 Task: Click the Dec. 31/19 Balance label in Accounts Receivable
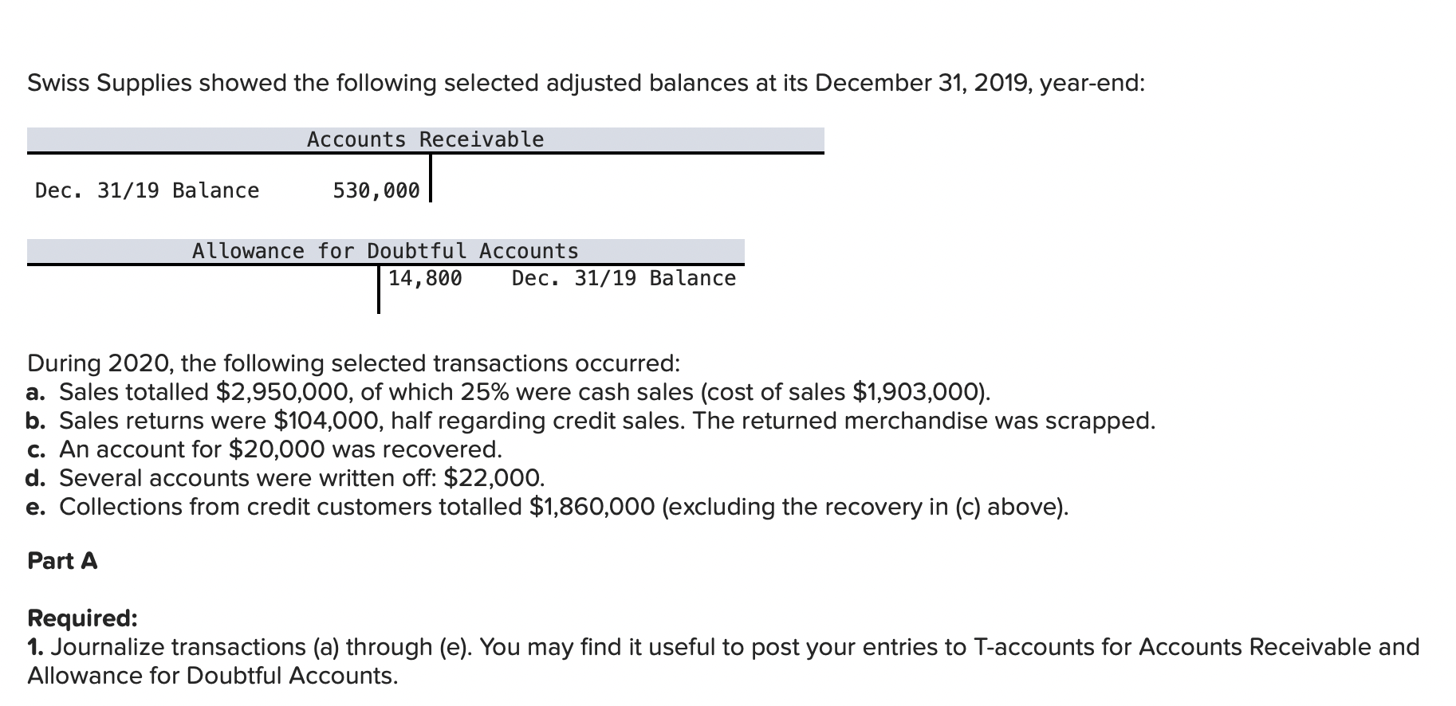click(148, 190)
